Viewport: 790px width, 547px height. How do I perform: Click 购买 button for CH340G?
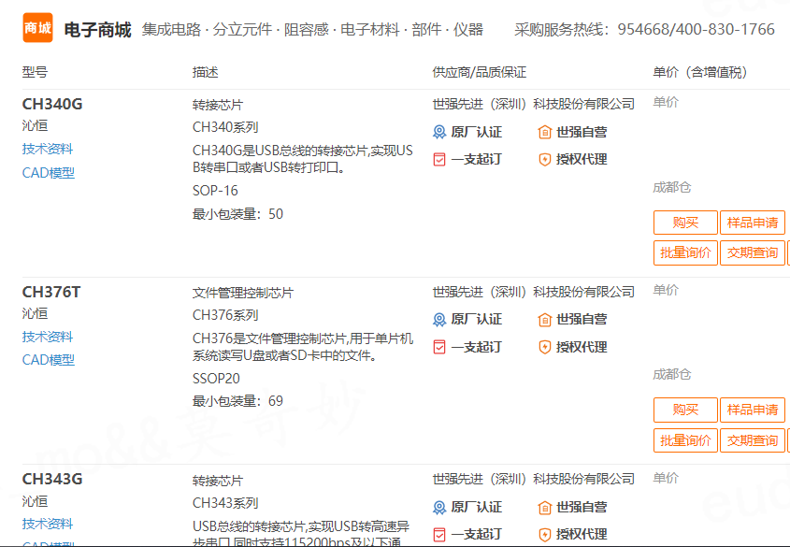[685, 223]
